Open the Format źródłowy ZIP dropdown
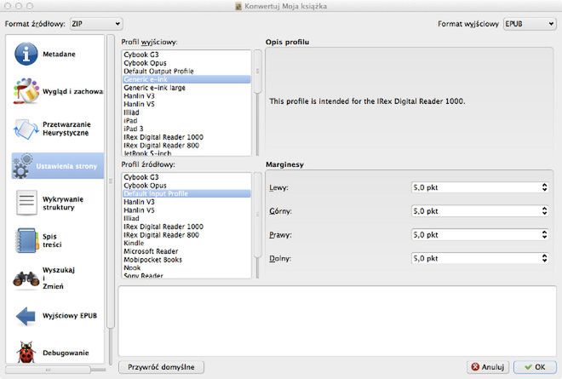The height and width of the screenshot is (379, 562). (96, 24)
